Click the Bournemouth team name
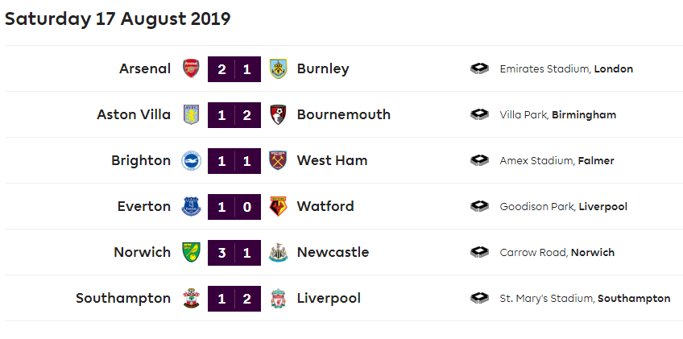Screen dimensions: 683x339 pyautogui.click(x=343, y=114)
